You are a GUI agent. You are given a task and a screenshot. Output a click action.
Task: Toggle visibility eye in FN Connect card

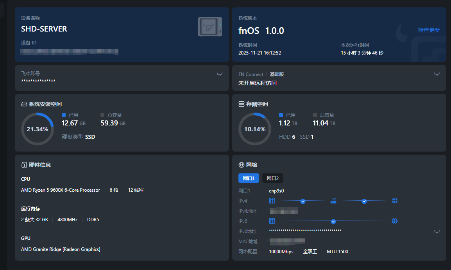click(x=437, y=74)
